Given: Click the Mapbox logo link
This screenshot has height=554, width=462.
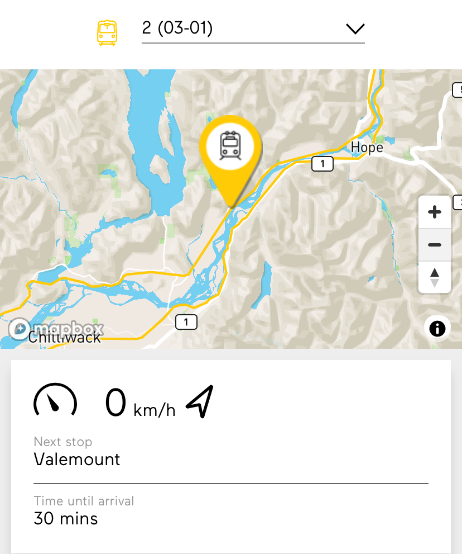Looking at the screenshot, I should (x=56, y=328).
